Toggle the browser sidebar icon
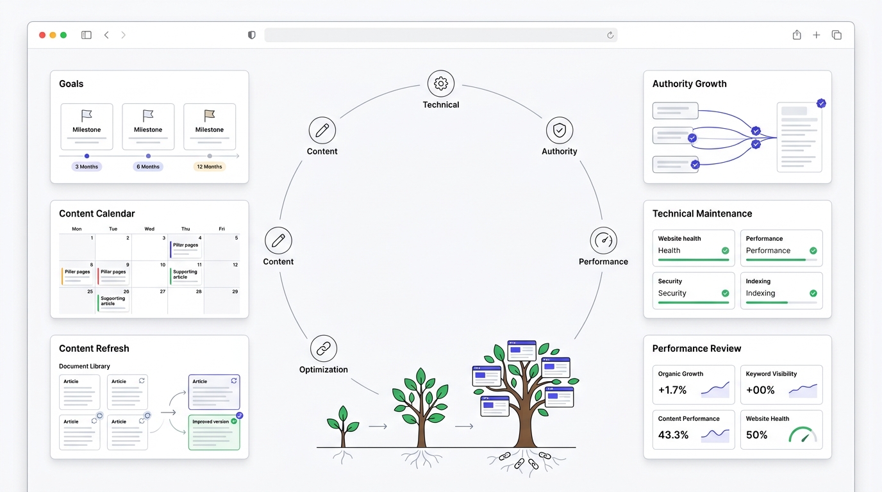This screenshot has width=882, height=492. [x=87, y=35]
